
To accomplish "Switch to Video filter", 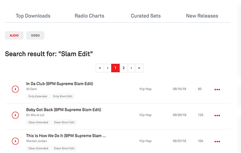I will pyautogui.click(x=35, y=35).
